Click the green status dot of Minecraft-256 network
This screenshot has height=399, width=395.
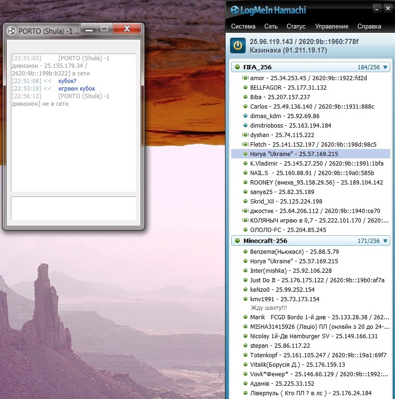click(237, 241)
